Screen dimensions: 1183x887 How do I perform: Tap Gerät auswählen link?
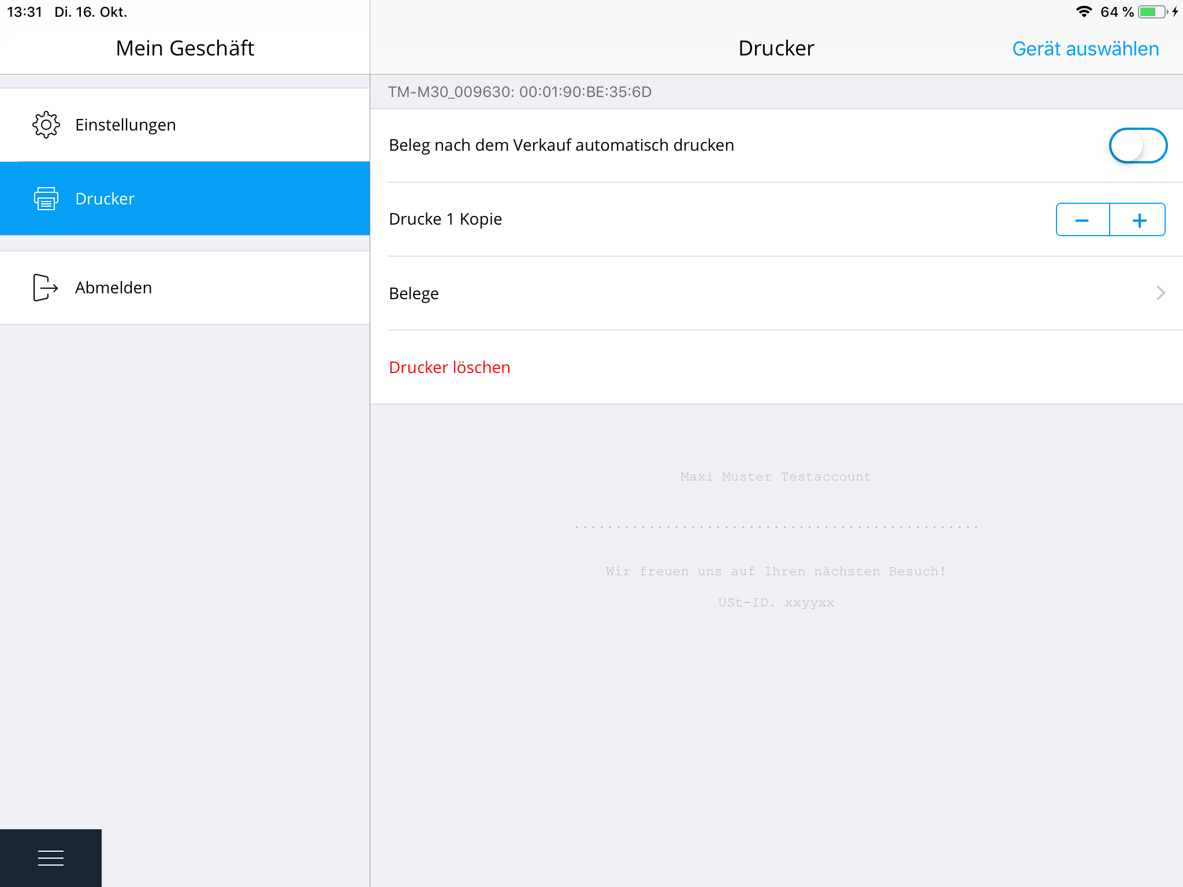[x=1086, y=49]
